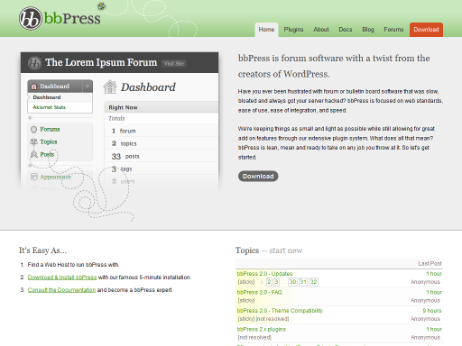Expand the Dashboard menu dropdown arrow

pos(88,86)
